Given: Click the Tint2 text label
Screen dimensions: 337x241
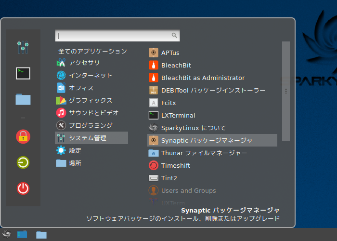Looking at the screenshot, I should pos(169,178).
